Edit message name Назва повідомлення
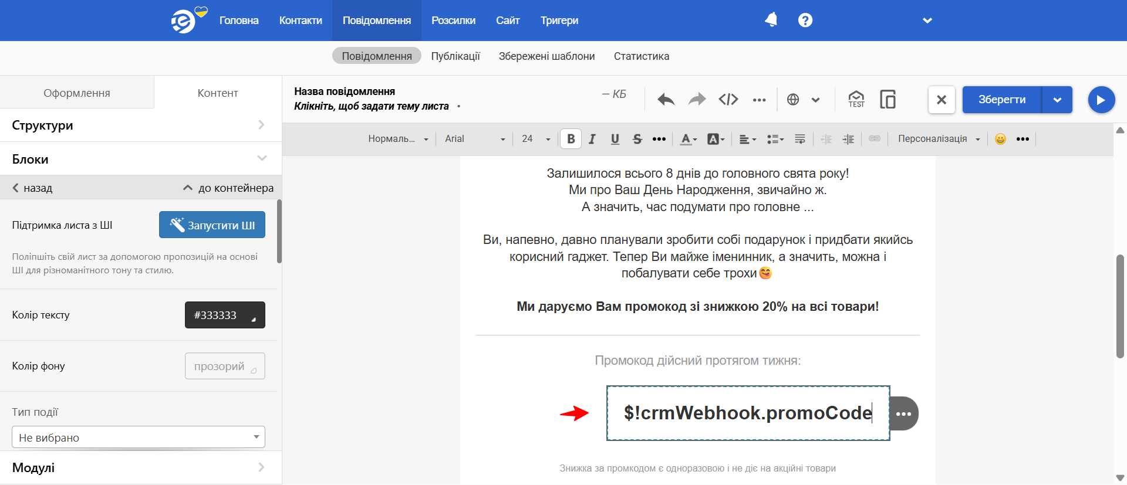This screenshot has height=485, width=1127. tap(345, 91)
